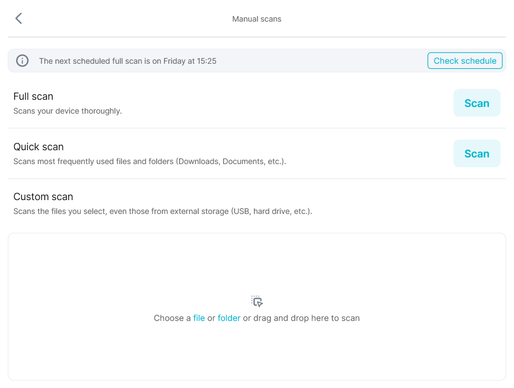Image resolution: width=514 pixels, height=388 pixels.
Task: Click the 'Choose a' text in drop zone
Action: click(172, 318)
